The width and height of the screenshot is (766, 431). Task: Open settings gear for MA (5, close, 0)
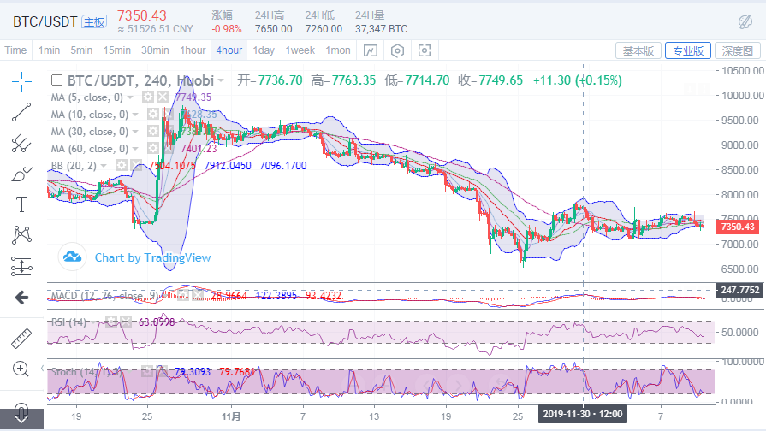click(x=148, y=97)
